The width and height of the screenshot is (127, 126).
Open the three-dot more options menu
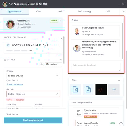click(x=123, y=12)
